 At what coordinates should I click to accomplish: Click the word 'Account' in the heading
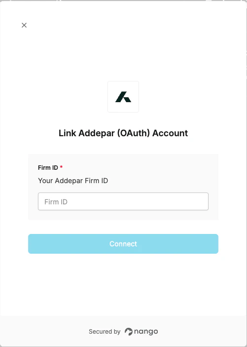coord(170,133)
